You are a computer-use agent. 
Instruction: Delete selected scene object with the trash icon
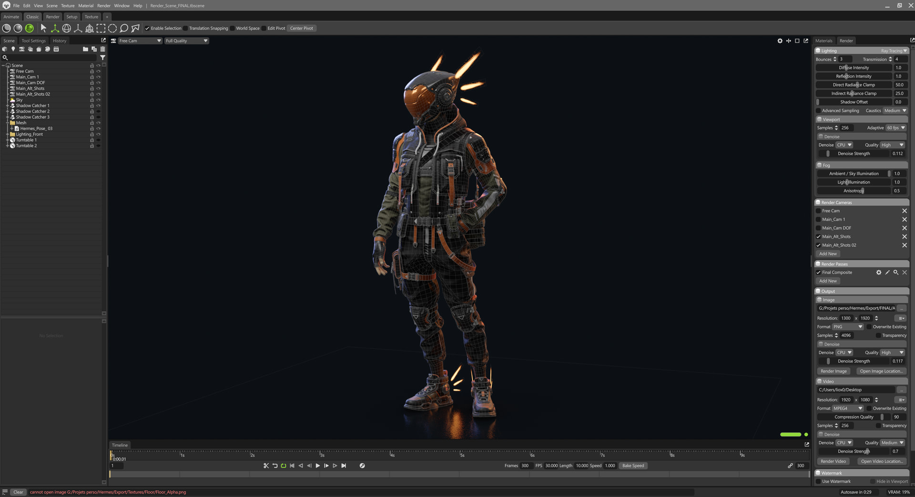102,49
